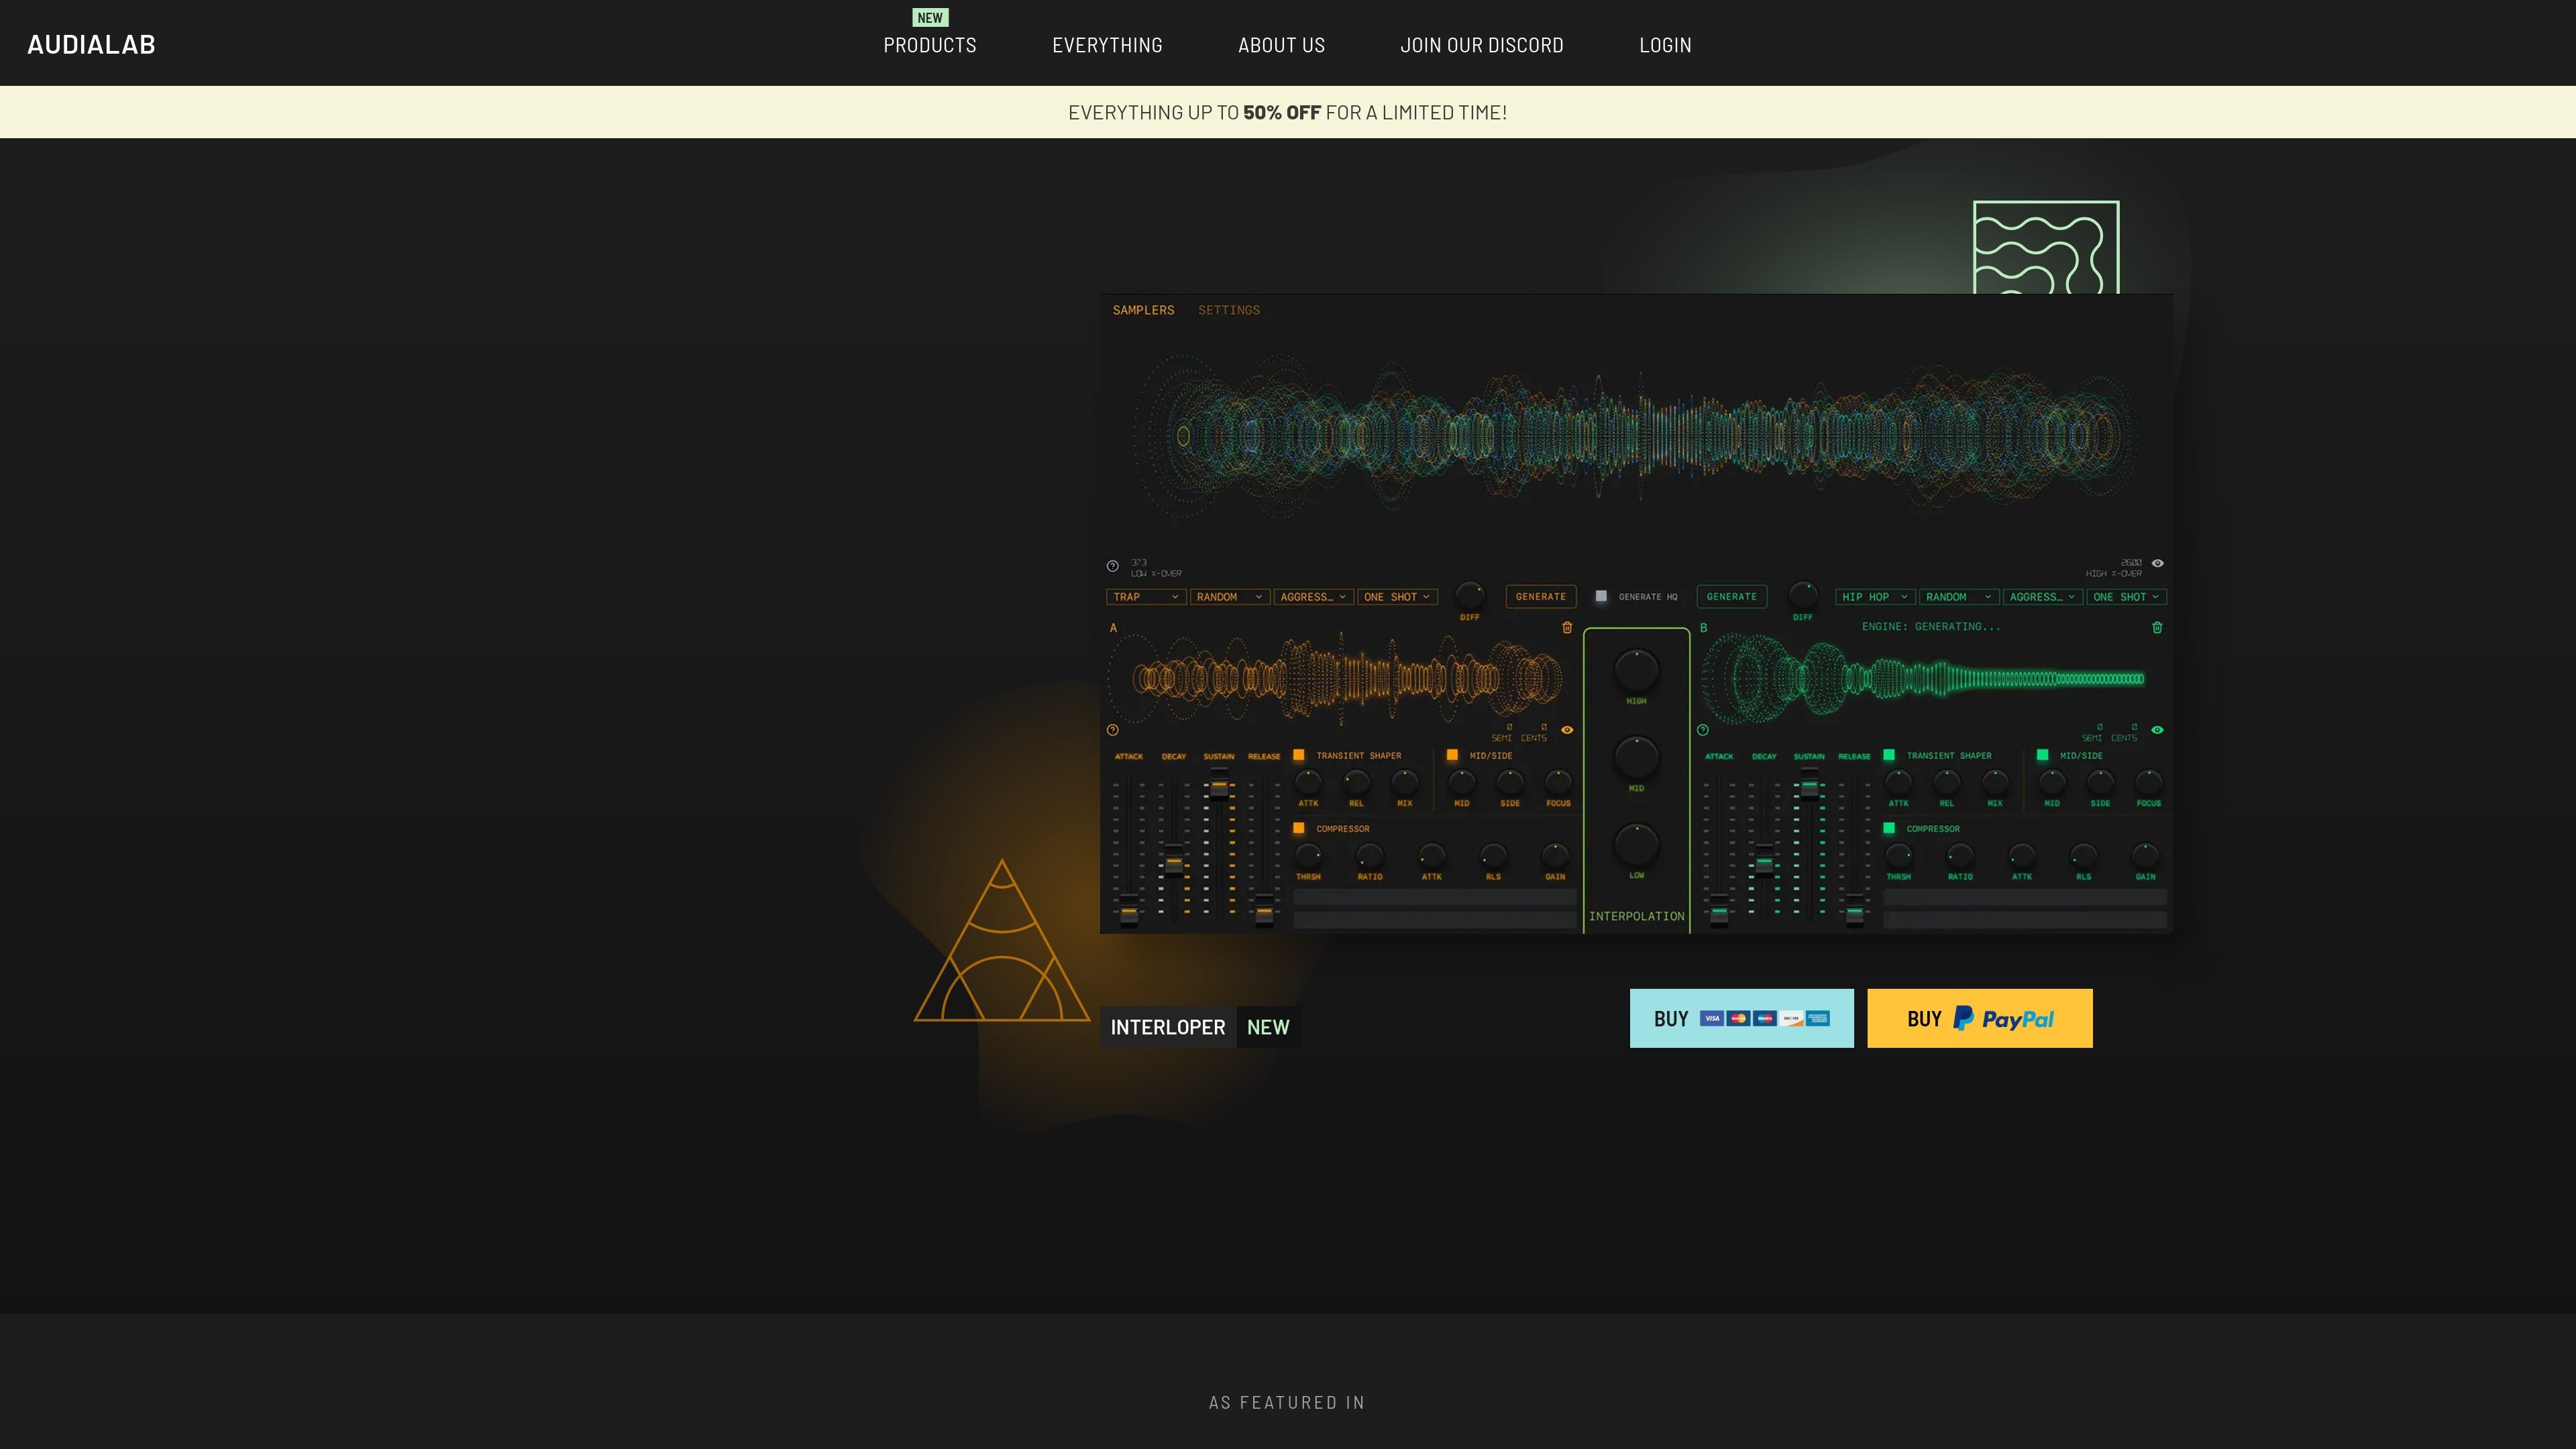Viewport: 2576px width, 1449px height.
Task: Buy with PayPal
Action: [1980, 1018]
